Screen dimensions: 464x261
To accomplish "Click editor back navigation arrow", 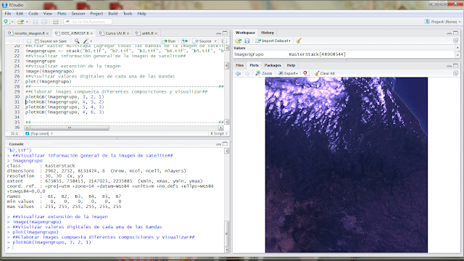I will (x=12, y=41).
